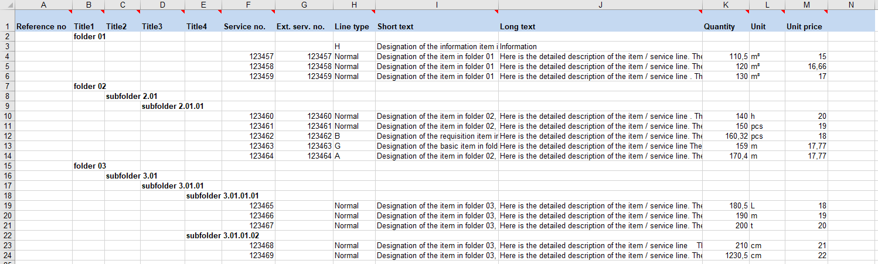
Task: Select the "folder 02" title cell
Action: coord(89,86)
